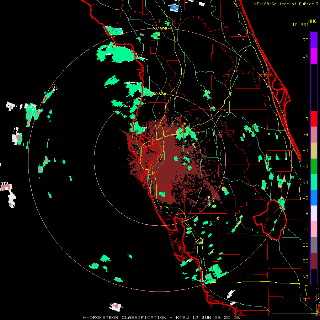Click the 'NEXLAB-College of DuPage' credit text
The image size is (320, 320).
pyautogui.click(x=284, y=4)
